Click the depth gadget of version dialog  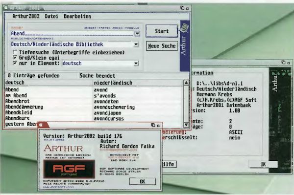click(x=153, y=125)
